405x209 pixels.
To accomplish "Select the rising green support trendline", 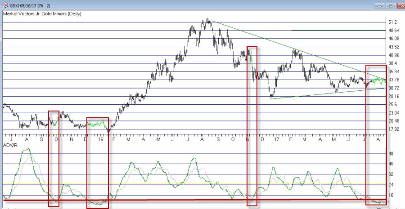I will tap(328, 93).
